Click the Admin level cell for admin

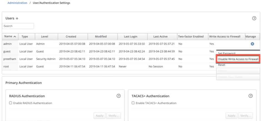pos(40,44)
